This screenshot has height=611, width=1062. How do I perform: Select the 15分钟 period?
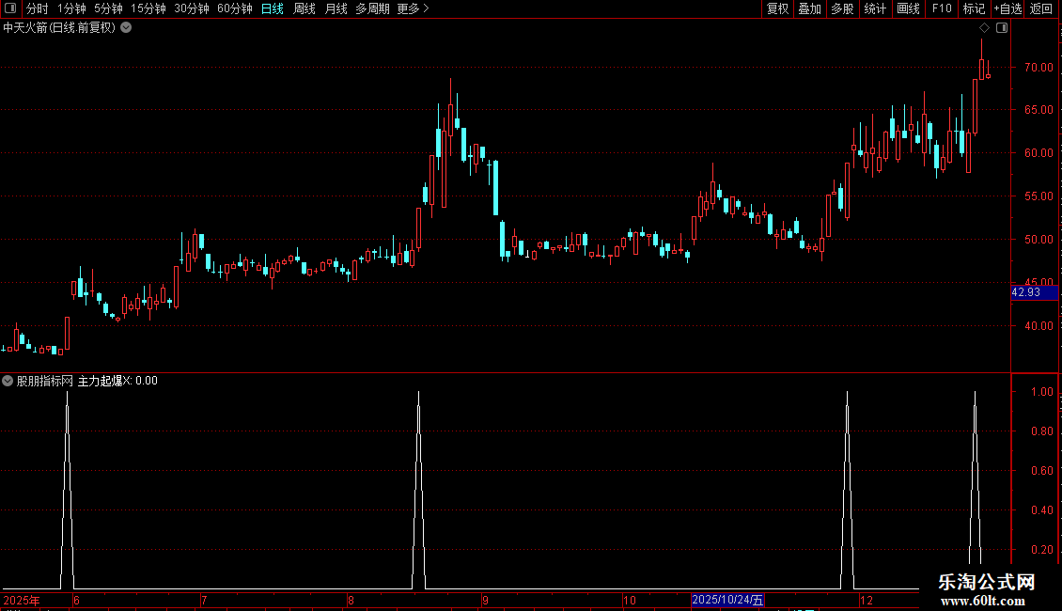(148, 8)
